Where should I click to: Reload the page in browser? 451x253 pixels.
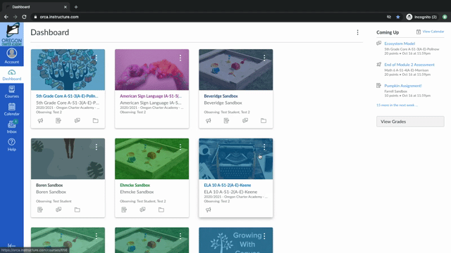pos(24,17)
